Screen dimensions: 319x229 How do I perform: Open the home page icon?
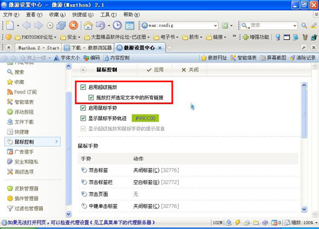88,25
